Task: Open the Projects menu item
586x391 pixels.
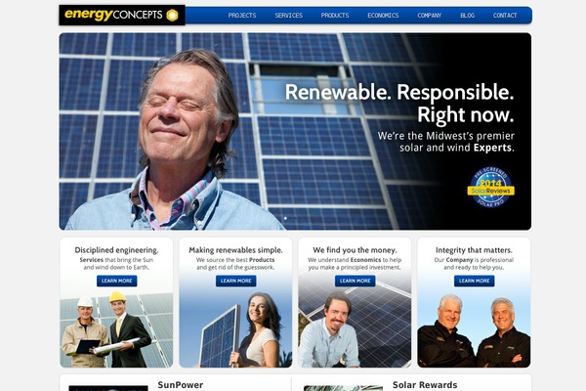Action: pyautogui.click(x=242, y=16)
